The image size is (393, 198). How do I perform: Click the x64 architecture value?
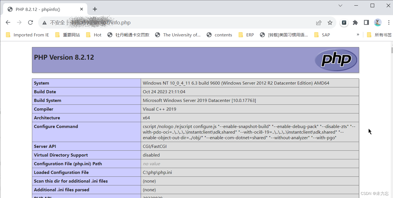point(146,118)
